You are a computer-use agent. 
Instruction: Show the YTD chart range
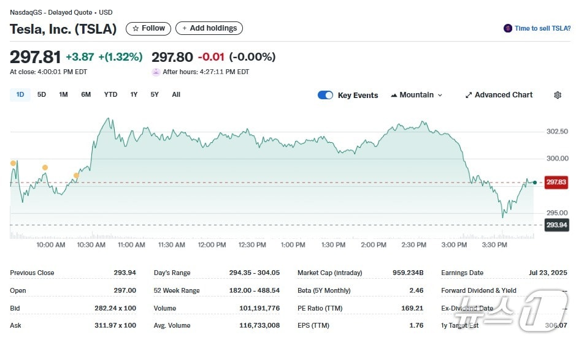coord(110,94)
